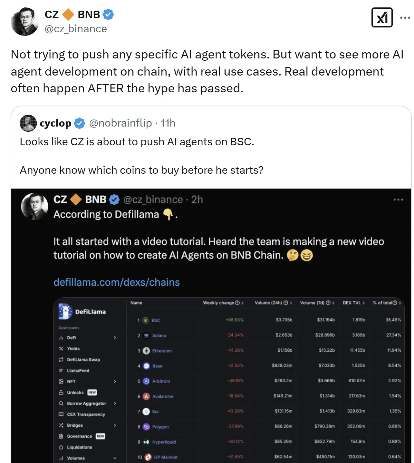Click the Ethereum chain icon in table

[x=146, y=351]
